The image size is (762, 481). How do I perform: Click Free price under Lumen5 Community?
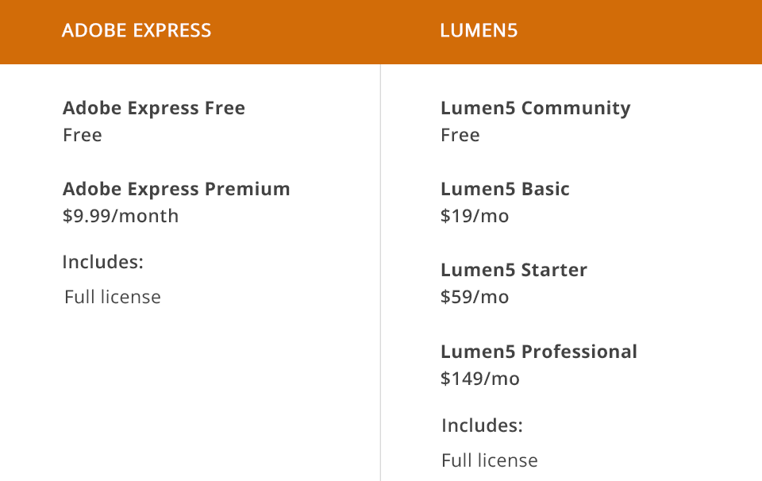click(x=460, y=135)
